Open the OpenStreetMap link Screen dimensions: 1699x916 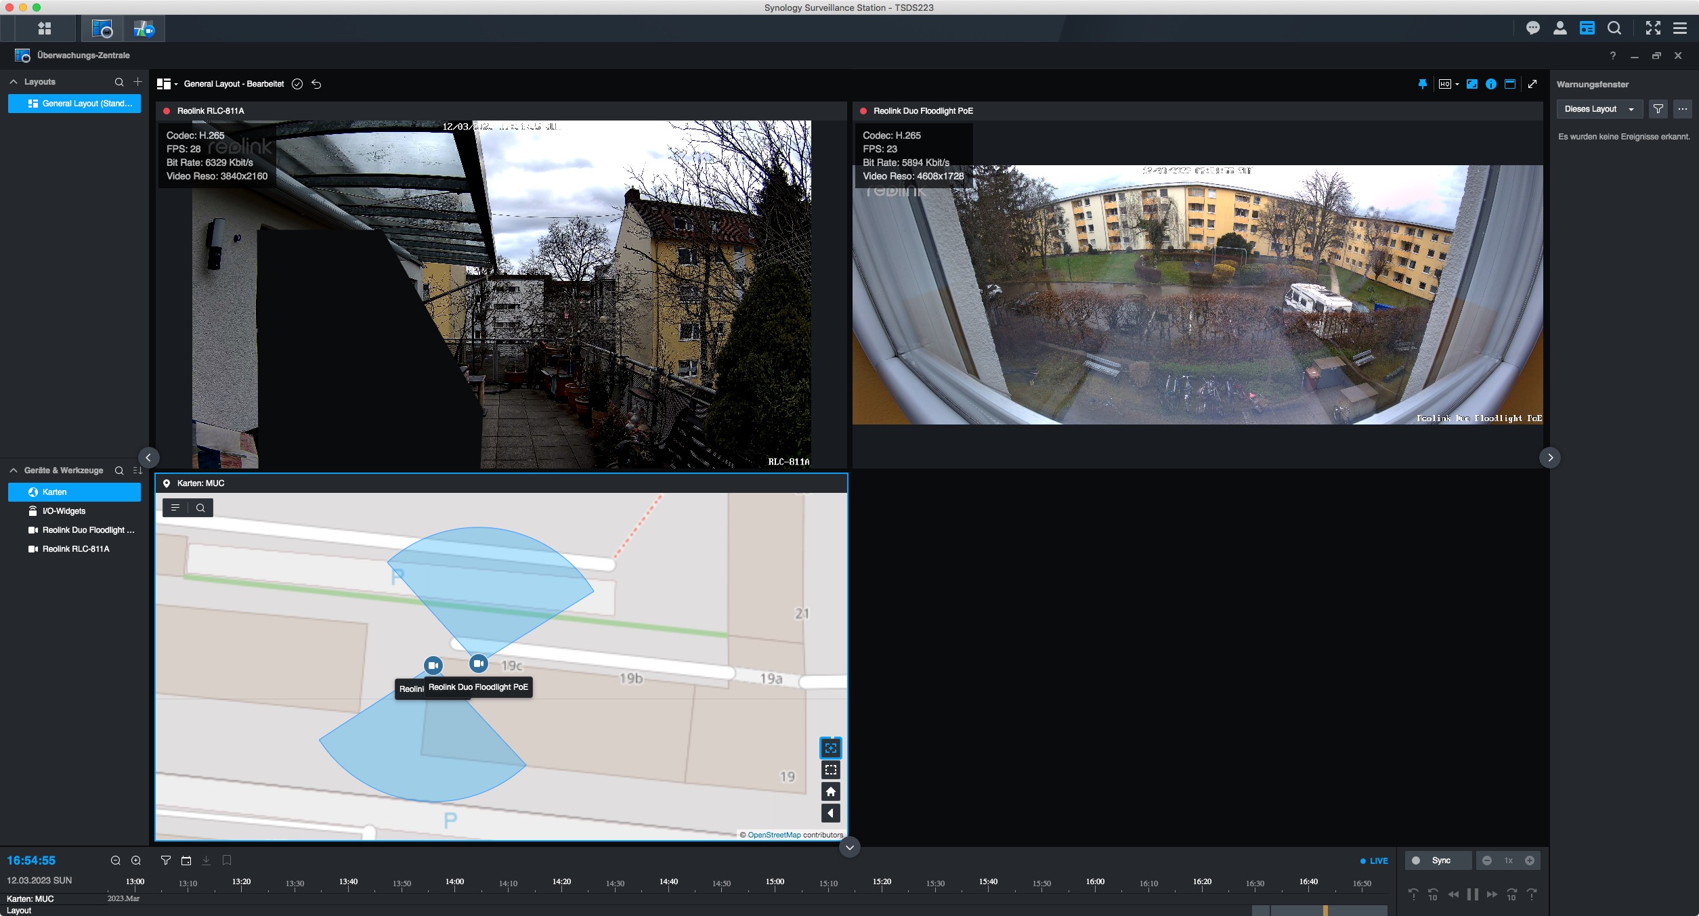(774, 835)
